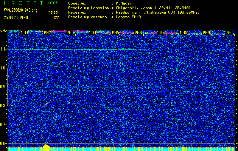Click the 0.9 frequency axis label
The height and width of the screenshot is (151, 238).
(3, 87)
